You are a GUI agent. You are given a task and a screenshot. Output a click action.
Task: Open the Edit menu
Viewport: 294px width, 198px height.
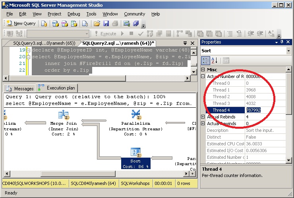point(23,14)
